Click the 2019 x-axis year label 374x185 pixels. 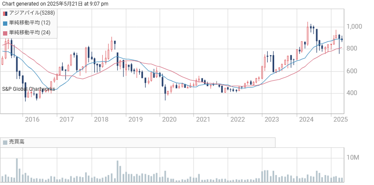pos(135,119)
